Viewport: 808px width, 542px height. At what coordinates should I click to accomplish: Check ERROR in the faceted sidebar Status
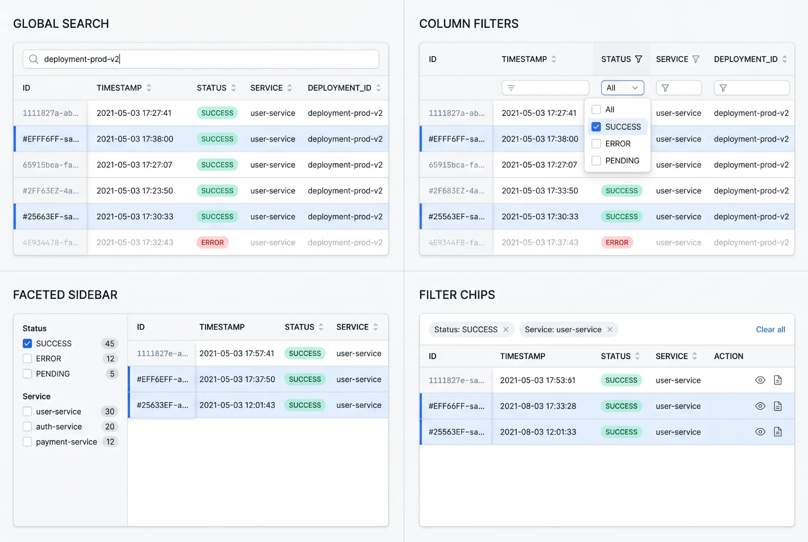pos(27,359)
